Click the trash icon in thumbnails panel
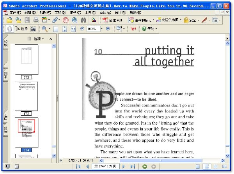234x174 pixels. (x=29, y=39)
